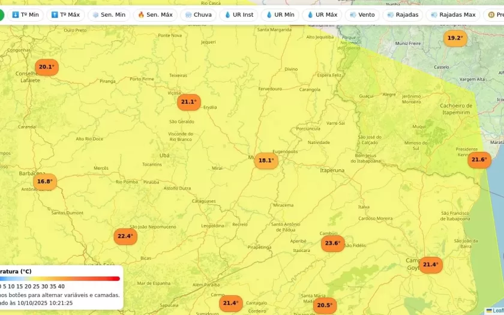
Task: Click the Ponte Nova town label
Action: 170,35
